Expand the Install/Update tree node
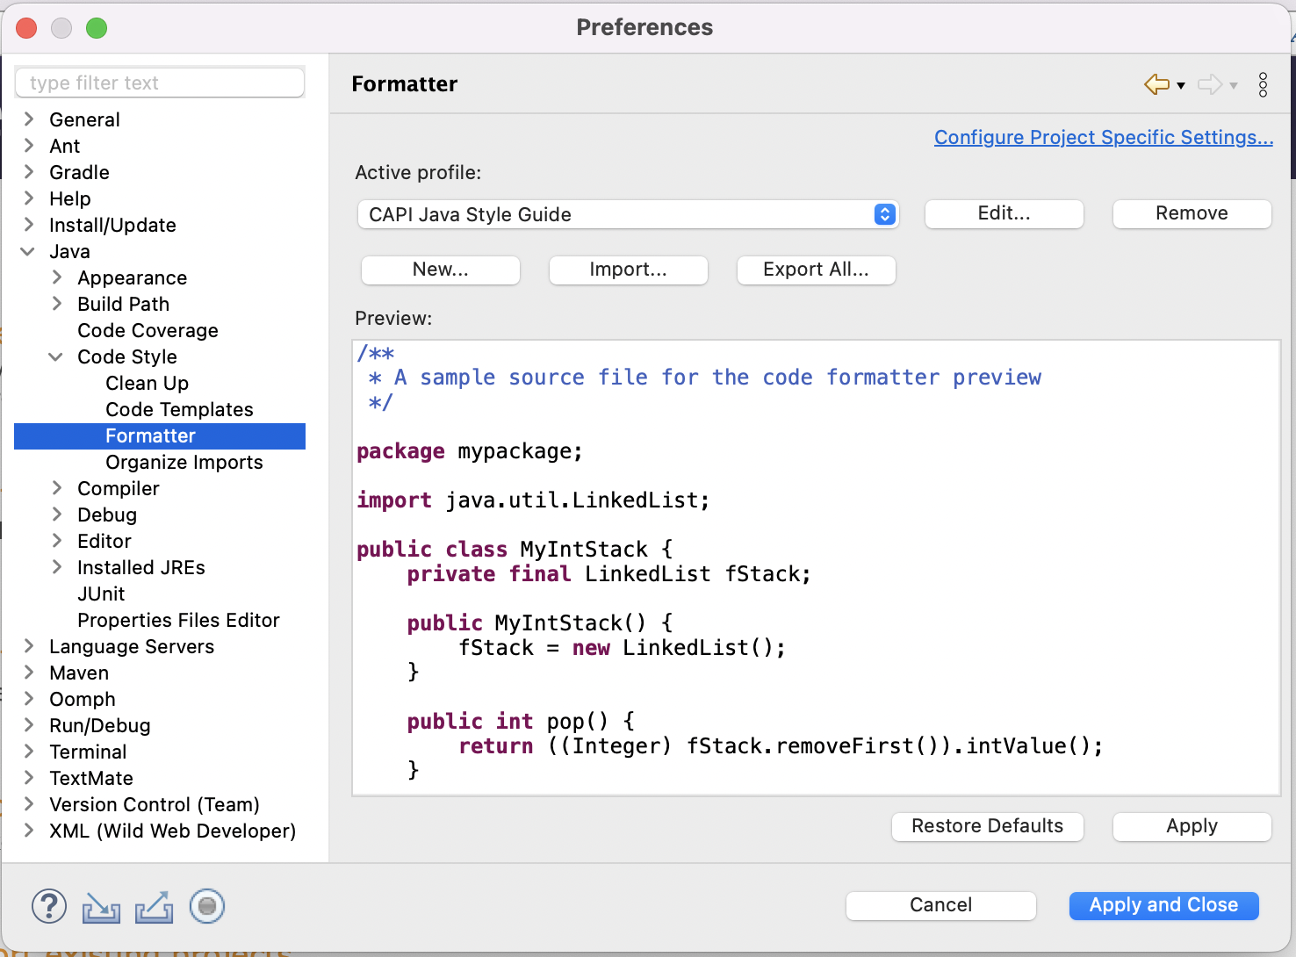Viewport: 1296px width, 957px height. [x=29, y=224]
